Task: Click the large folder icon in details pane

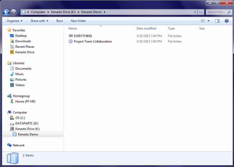Action: tap(13, 158)
